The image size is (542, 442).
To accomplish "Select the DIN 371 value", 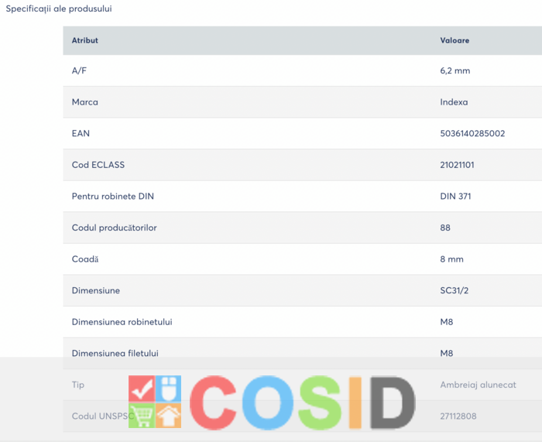I will pyautogui.click(x=455, y=197).
